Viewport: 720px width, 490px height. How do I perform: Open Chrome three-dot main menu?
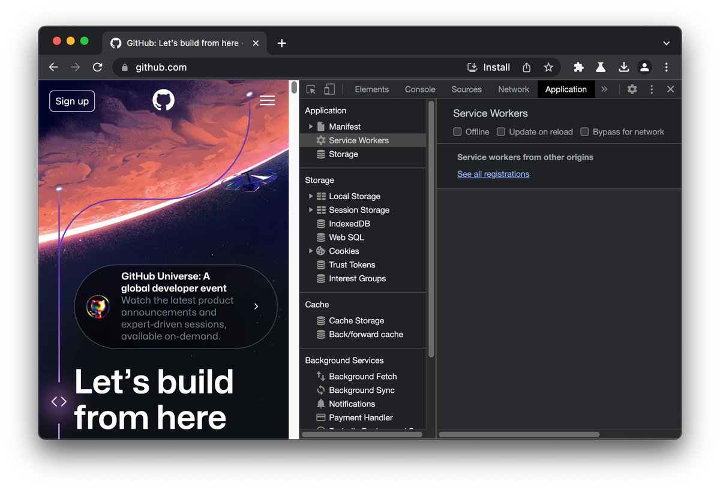pyautogui.click(x=666, y=67)
